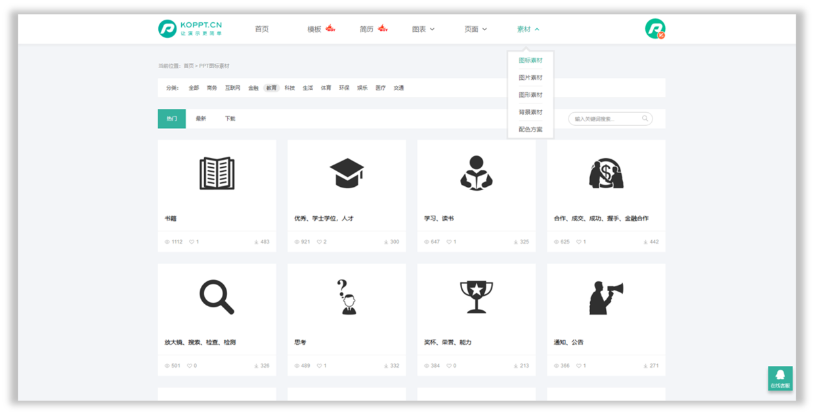Click 首页 link in breadcrumb
This screenshot has width=814, height=415.
(x=188, y=66)
